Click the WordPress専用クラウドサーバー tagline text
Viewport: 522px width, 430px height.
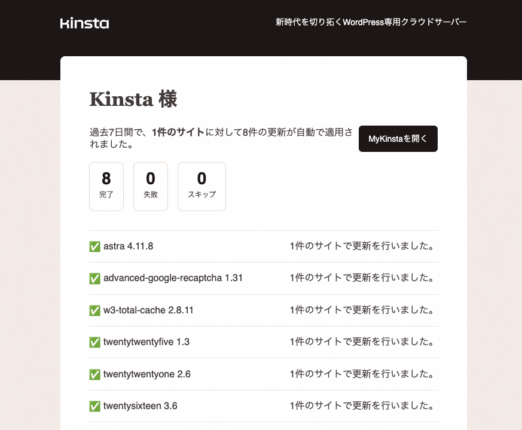point(370,22)
